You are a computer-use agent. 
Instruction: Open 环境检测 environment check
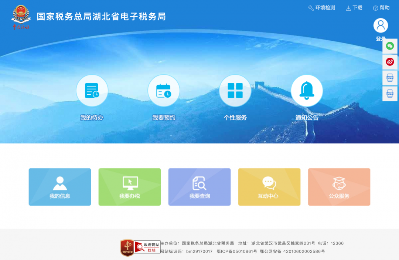coord(322,8)
